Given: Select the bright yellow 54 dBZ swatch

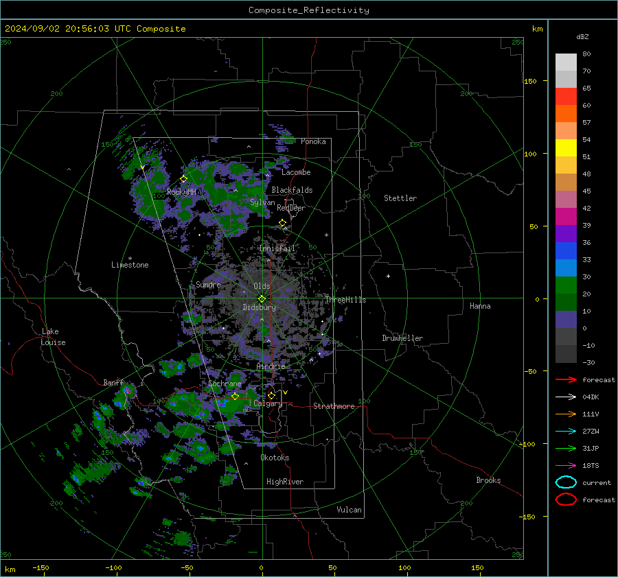Looking at the screenshot, I should [x=566, y=148].
